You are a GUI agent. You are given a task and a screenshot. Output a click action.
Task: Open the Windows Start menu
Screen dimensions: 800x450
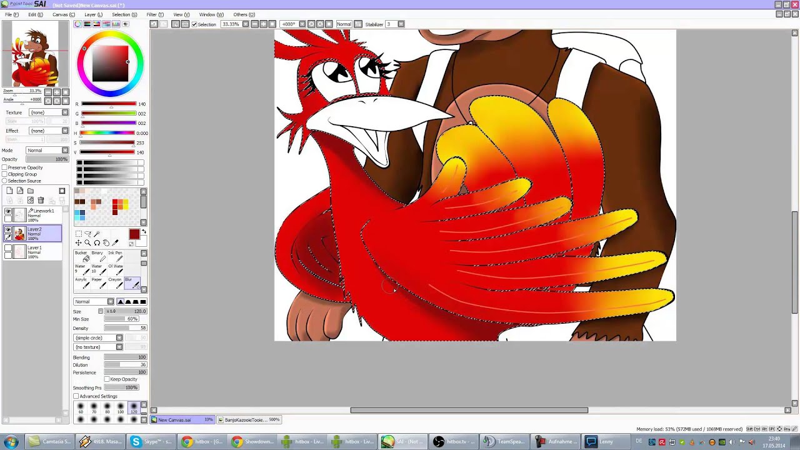11,442
